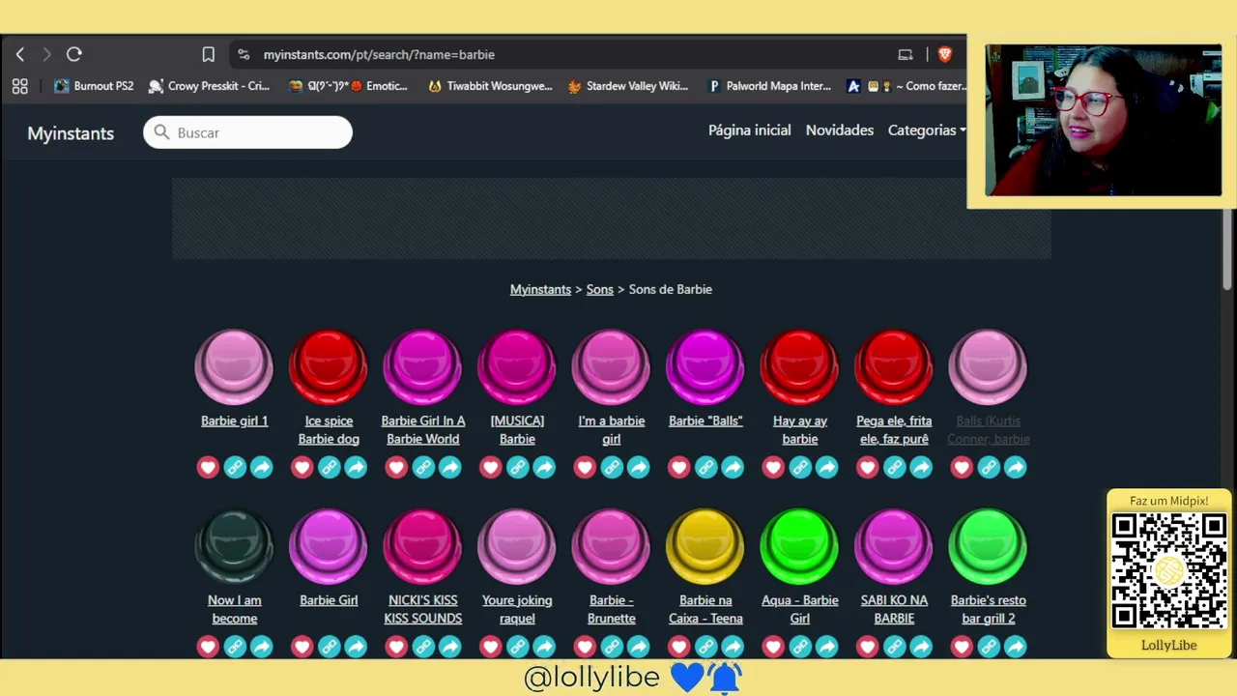Image resolution: width=1237 pixels, height=696 pixels.
Task: Share the Balls (Kurtis Conner, barbie sound
Action: [1016, 468]
